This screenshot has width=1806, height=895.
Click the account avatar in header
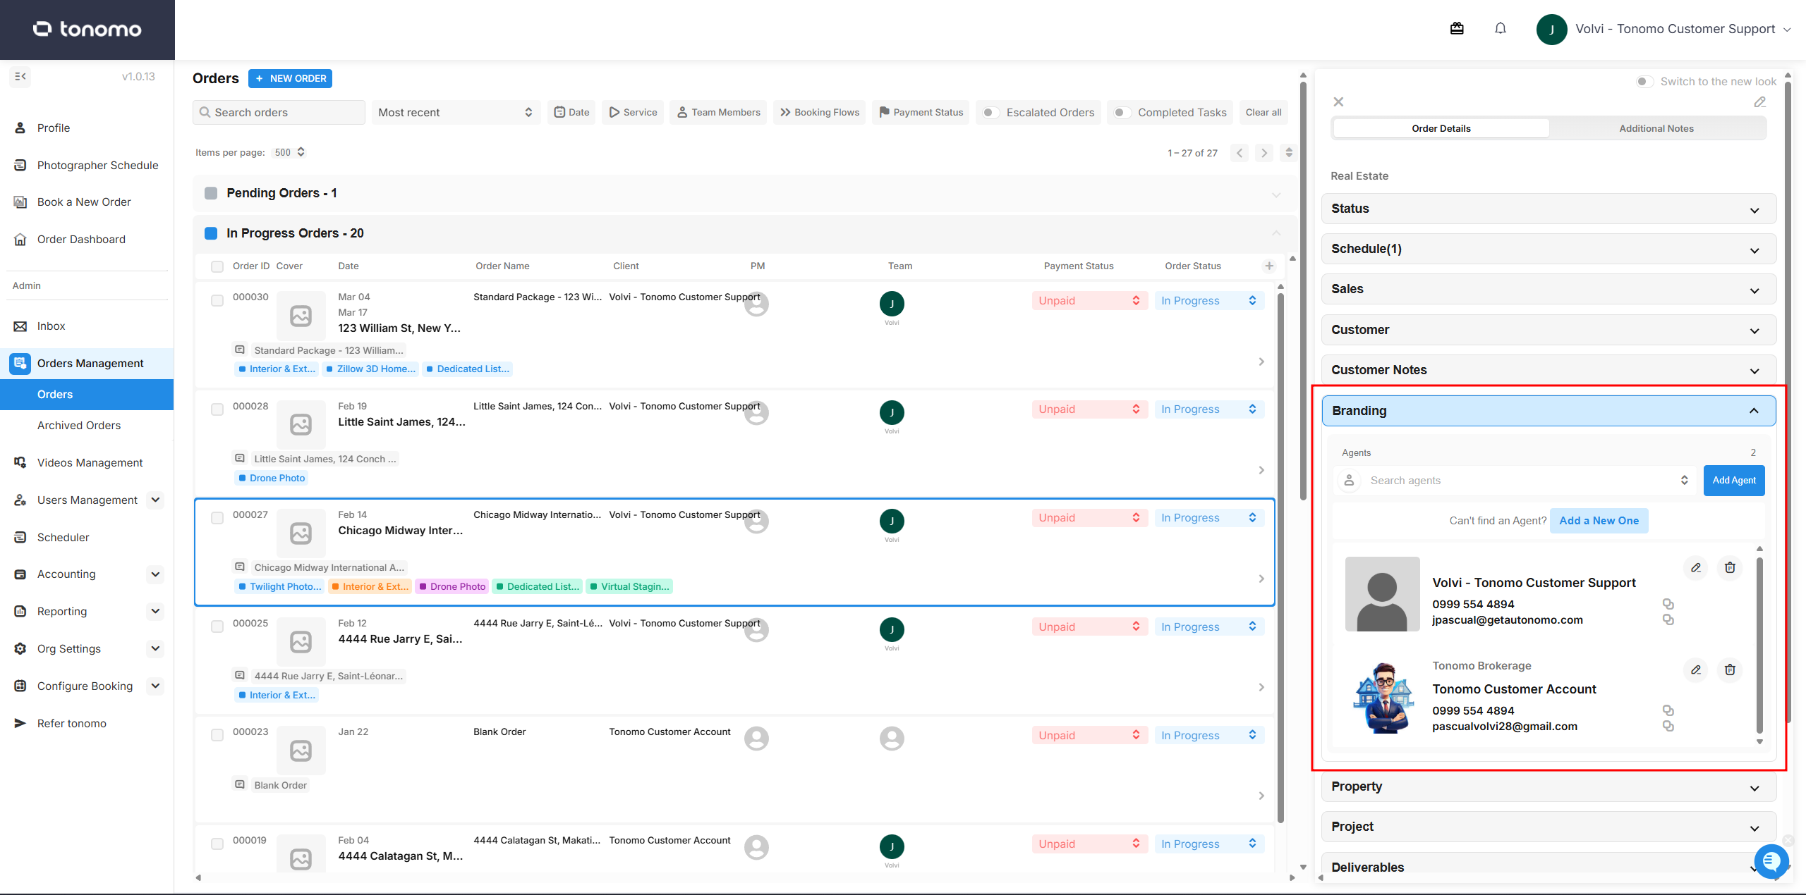pyautogui.click(x=1551, y=29)
